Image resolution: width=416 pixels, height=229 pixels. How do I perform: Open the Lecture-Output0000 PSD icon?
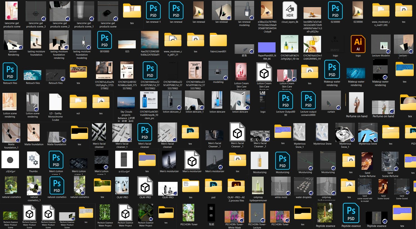tap(286, 100)
